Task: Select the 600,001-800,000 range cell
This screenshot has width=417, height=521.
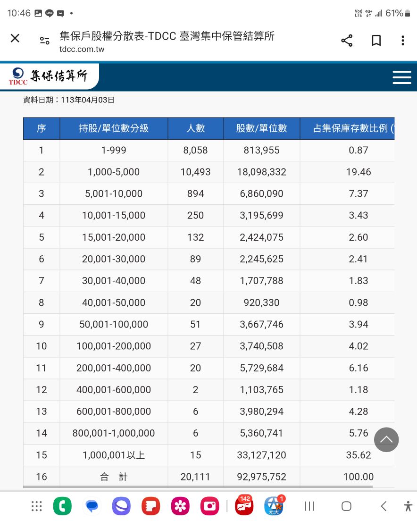Action: 114,412
